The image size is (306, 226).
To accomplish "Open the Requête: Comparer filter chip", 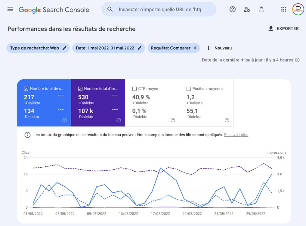I will point(170,48).
